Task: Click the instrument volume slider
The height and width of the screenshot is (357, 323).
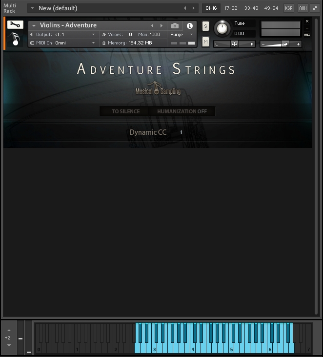Action: pos(281,44)
